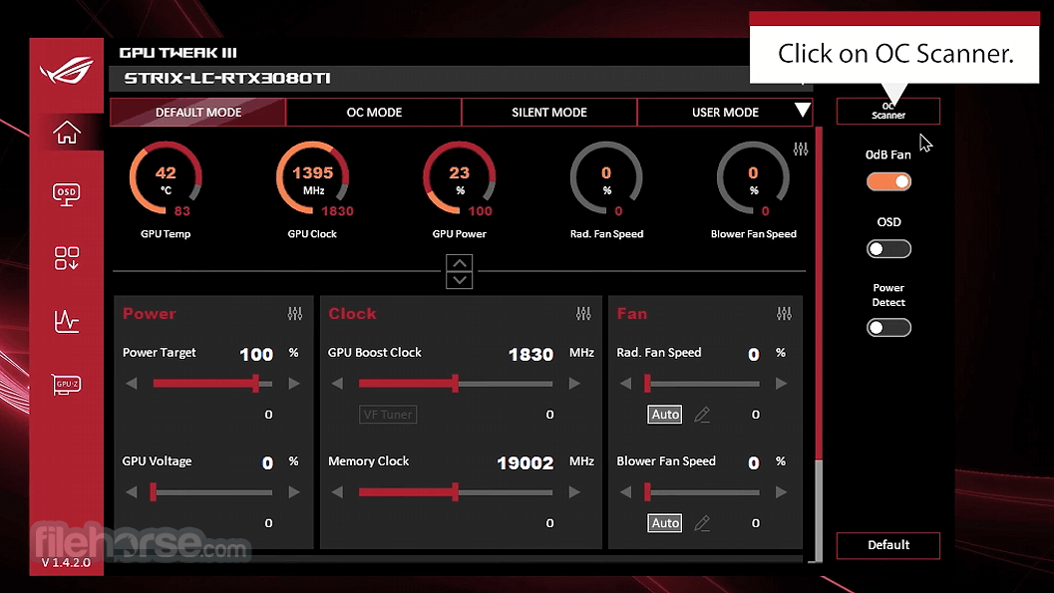Decrease GPU Boost Clock with left arrow
1054x593 pixels.
click(337, 384)
